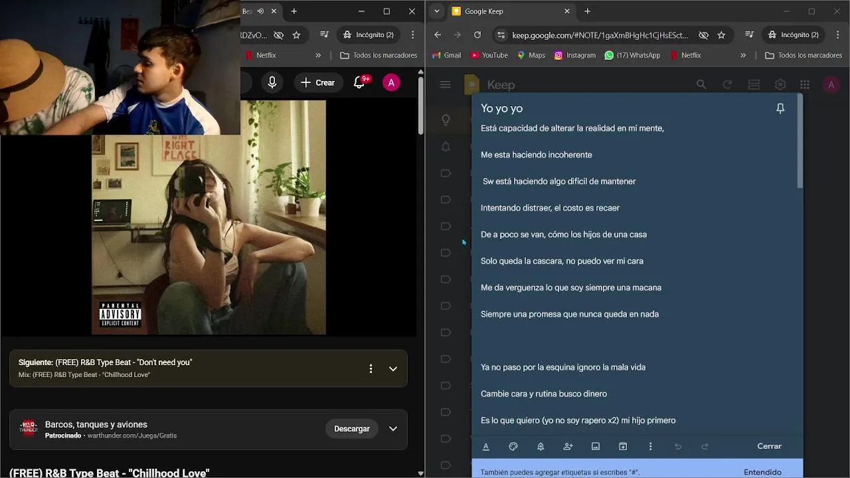
Task: Click YouTube voice search microphone
Action: 272,82
